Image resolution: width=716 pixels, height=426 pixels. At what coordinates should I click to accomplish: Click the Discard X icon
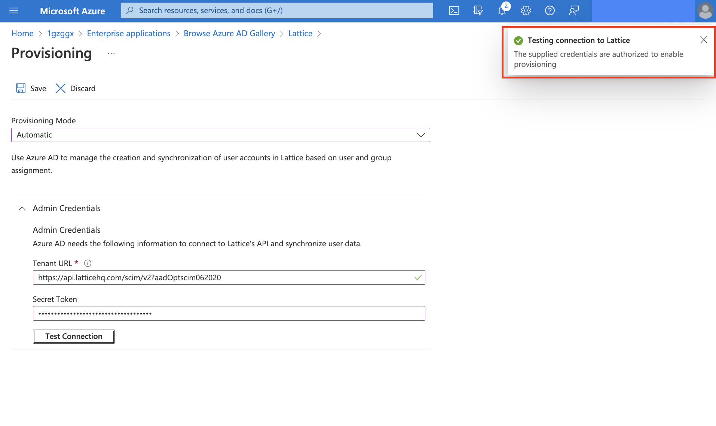click(61, 88)
